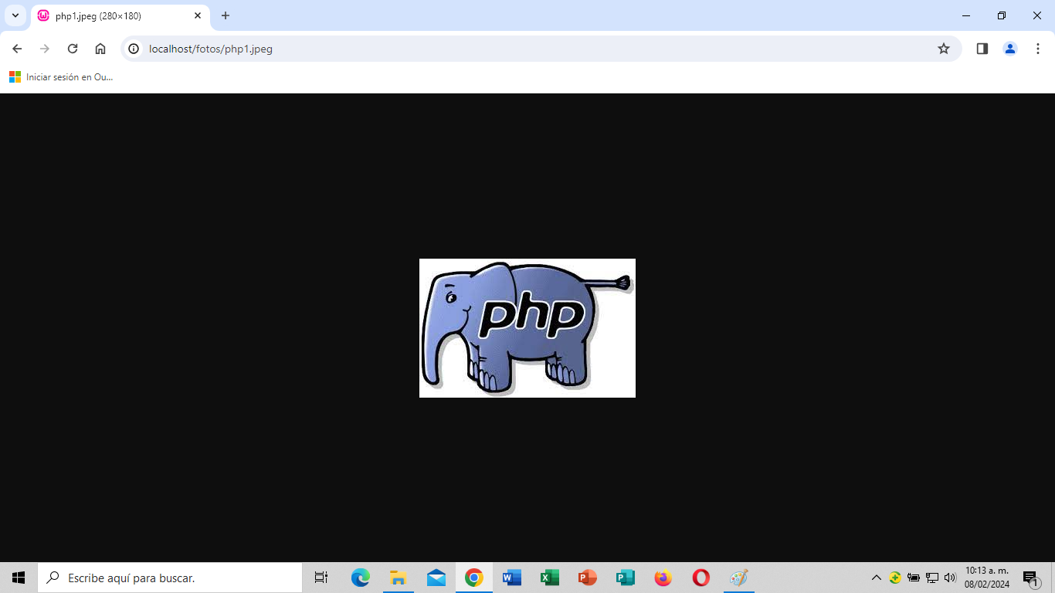Click the Windows search box
Image resolution: width=1055 pixels, height=593 pixels.
click(x=170, y=578)
